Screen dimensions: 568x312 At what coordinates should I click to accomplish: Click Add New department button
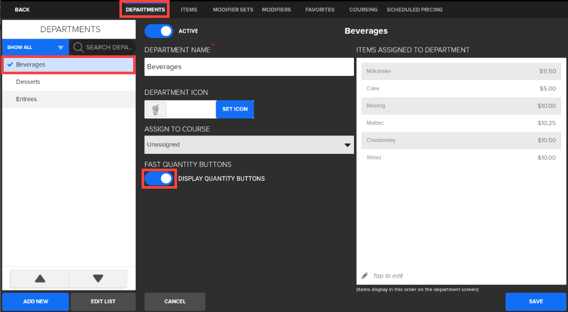pyautogui.click(x=35, y=301)
